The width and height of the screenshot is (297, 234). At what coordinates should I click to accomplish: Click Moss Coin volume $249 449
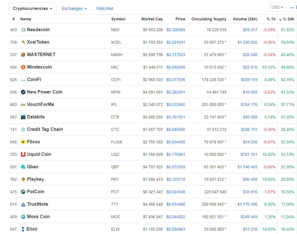tap(249, 217)
